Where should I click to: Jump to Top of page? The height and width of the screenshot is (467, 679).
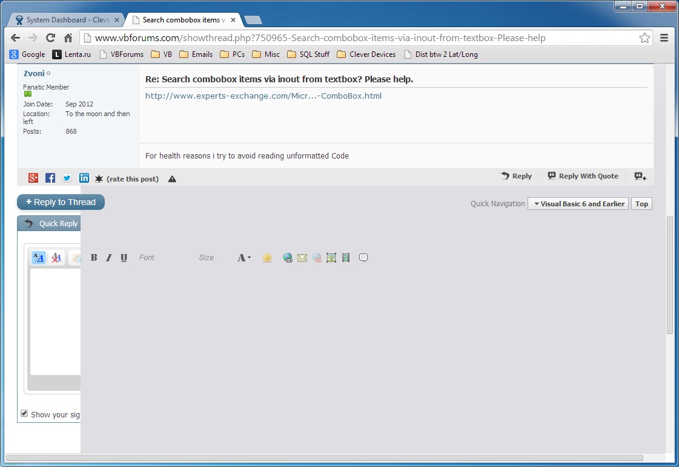pos(641,204)
